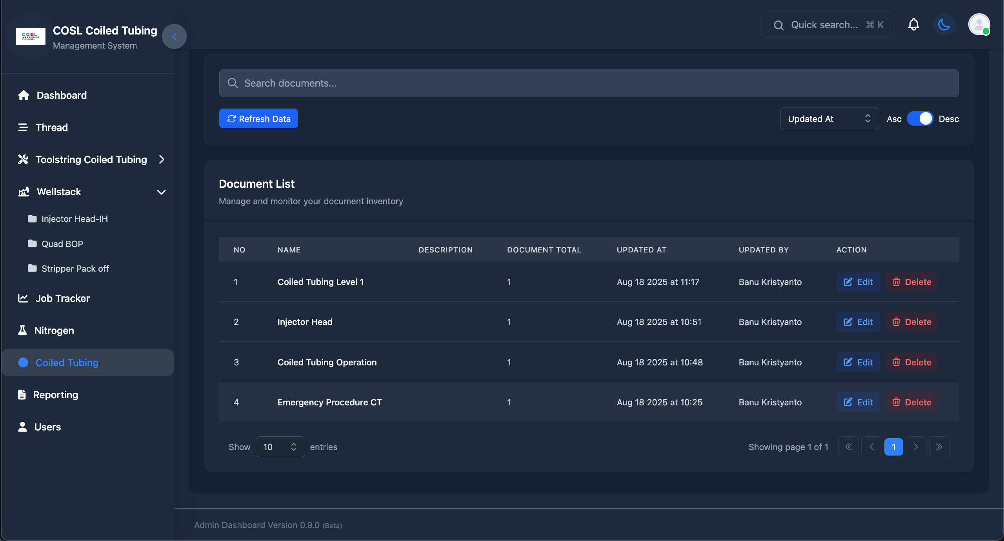Expand the Toolstring Coiled Tubing menu
The height and width of the screenshot is (541, 1004).
91,160
